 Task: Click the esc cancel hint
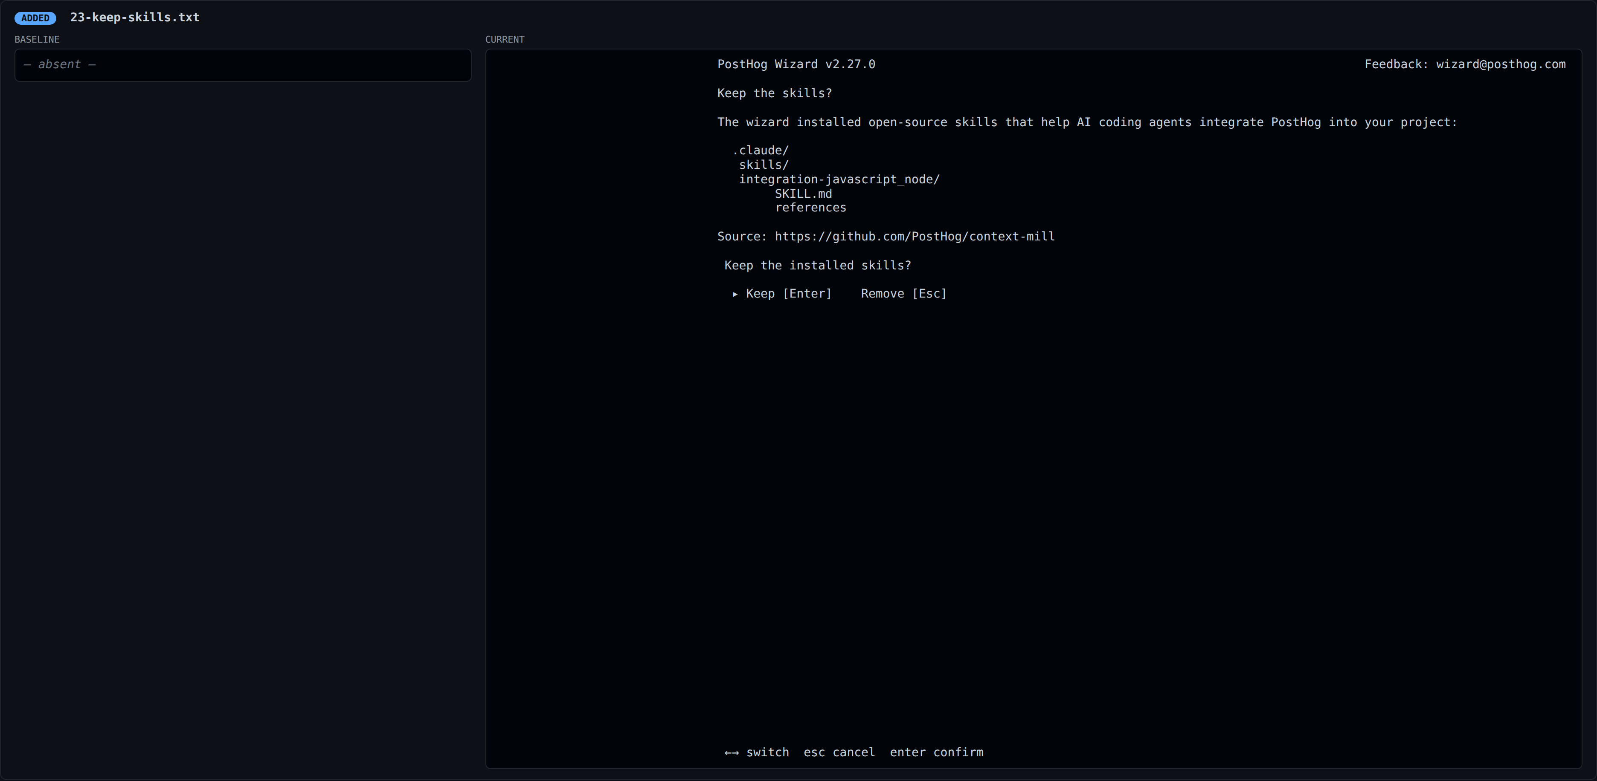(x=839, y=752)
